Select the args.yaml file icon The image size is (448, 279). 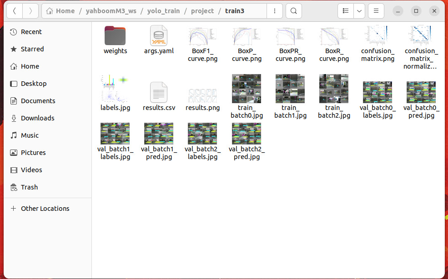pos(159,36)
